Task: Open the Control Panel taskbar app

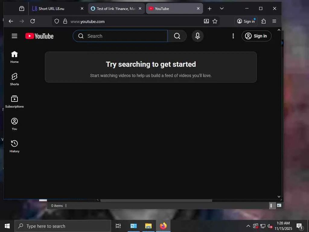Action: tap(133, 226)
